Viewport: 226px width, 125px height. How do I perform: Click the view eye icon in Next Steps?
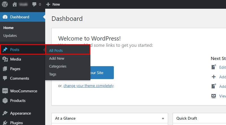214,96
